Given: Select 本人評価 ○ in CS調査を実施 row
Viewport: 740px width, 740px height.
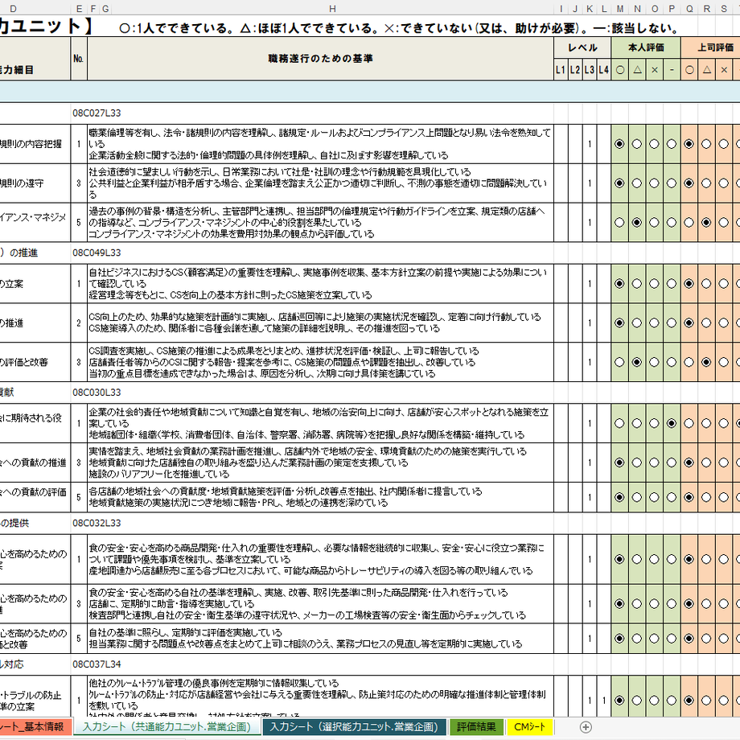Looking at the screenshot, I should tap(619, 362).
